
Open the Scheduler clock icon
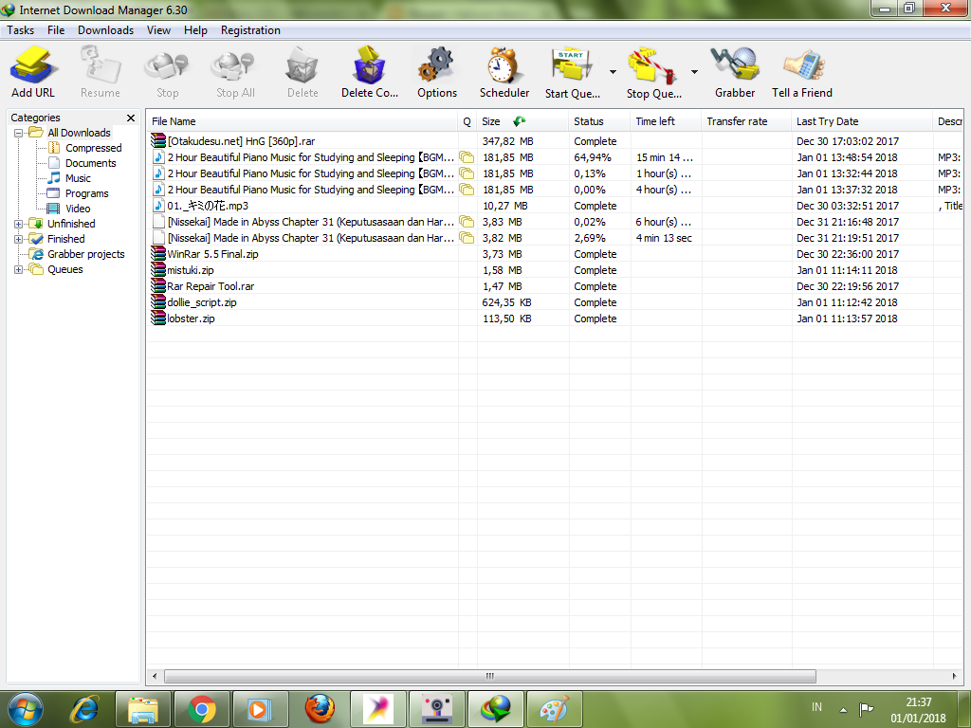504,65
